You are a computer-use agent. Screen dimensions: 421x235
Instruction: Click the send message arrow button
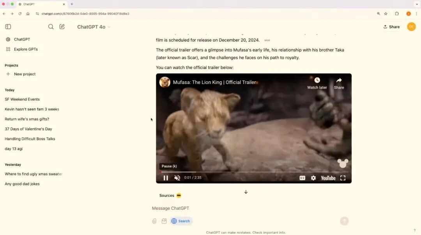(344, 221)
